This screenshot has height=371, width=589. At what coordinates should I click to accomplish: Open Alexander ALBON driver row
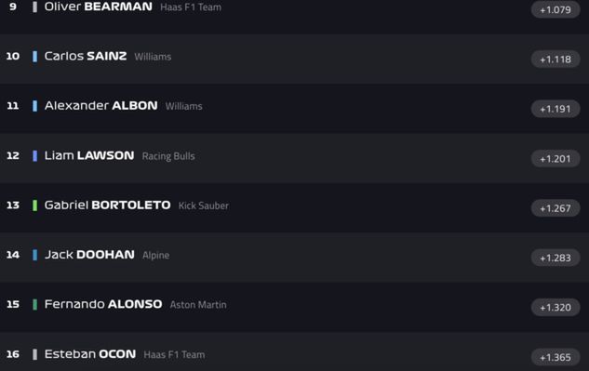294,108
